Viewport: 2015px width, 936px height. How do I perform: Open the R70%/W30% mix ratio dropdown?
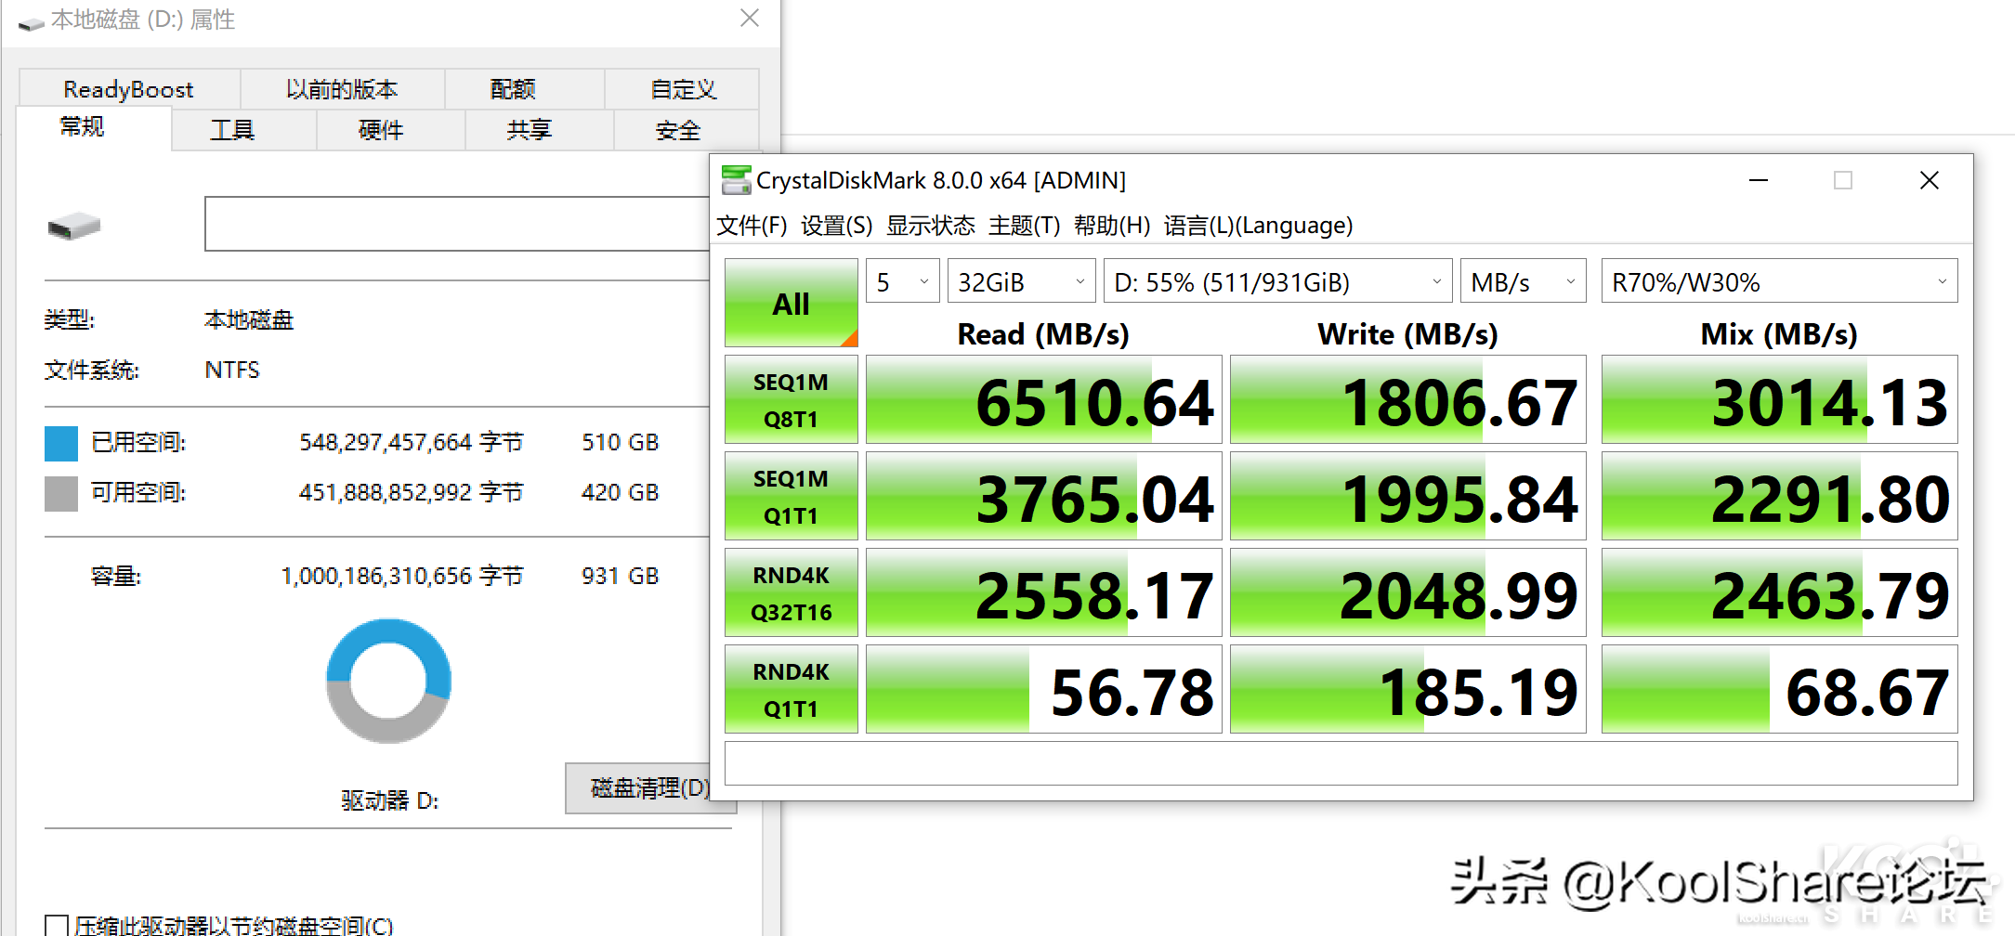(1779, 281)
